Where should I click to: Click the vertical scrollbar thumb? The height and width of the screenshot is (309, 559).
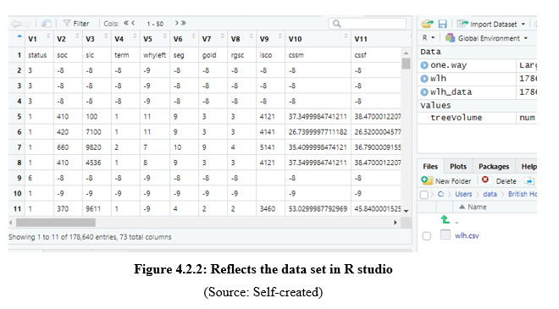[406, 63]
